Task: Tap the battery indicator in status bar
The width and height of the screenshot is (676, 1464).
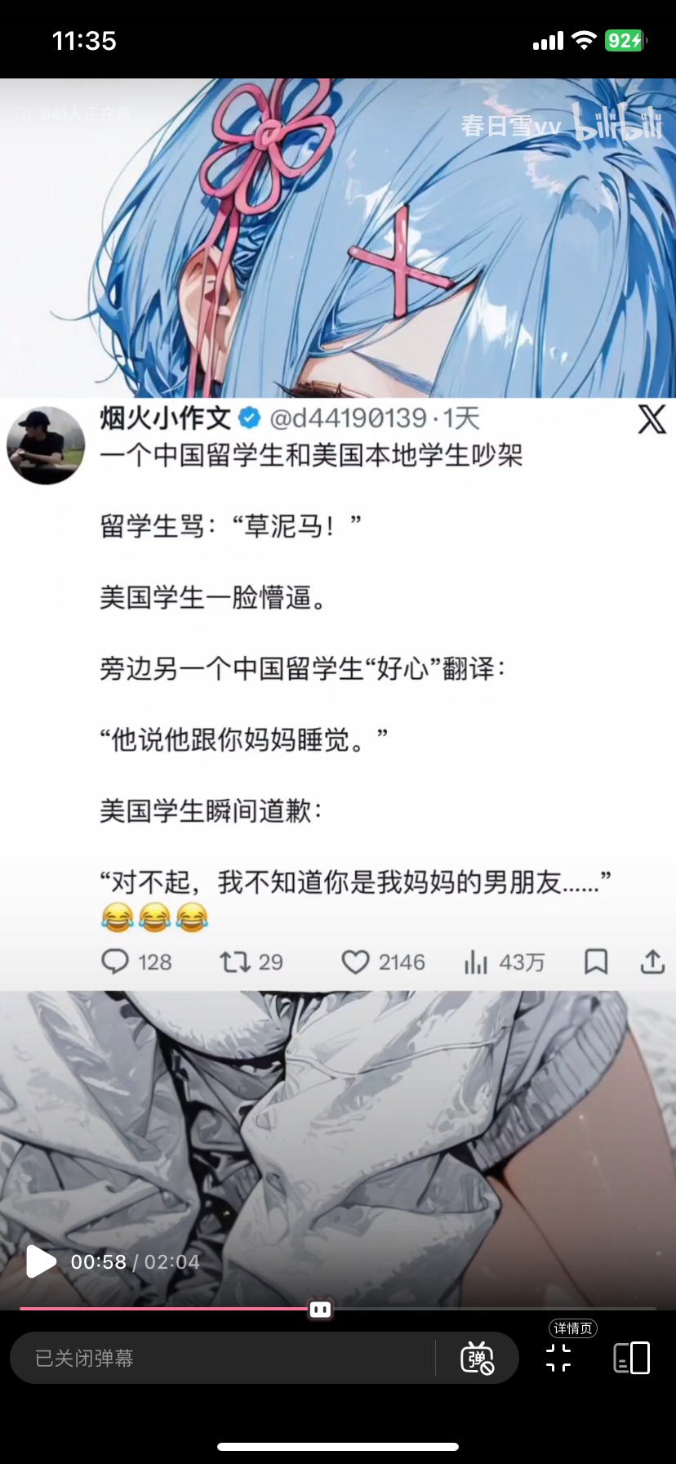Action: tap(626, 41)
